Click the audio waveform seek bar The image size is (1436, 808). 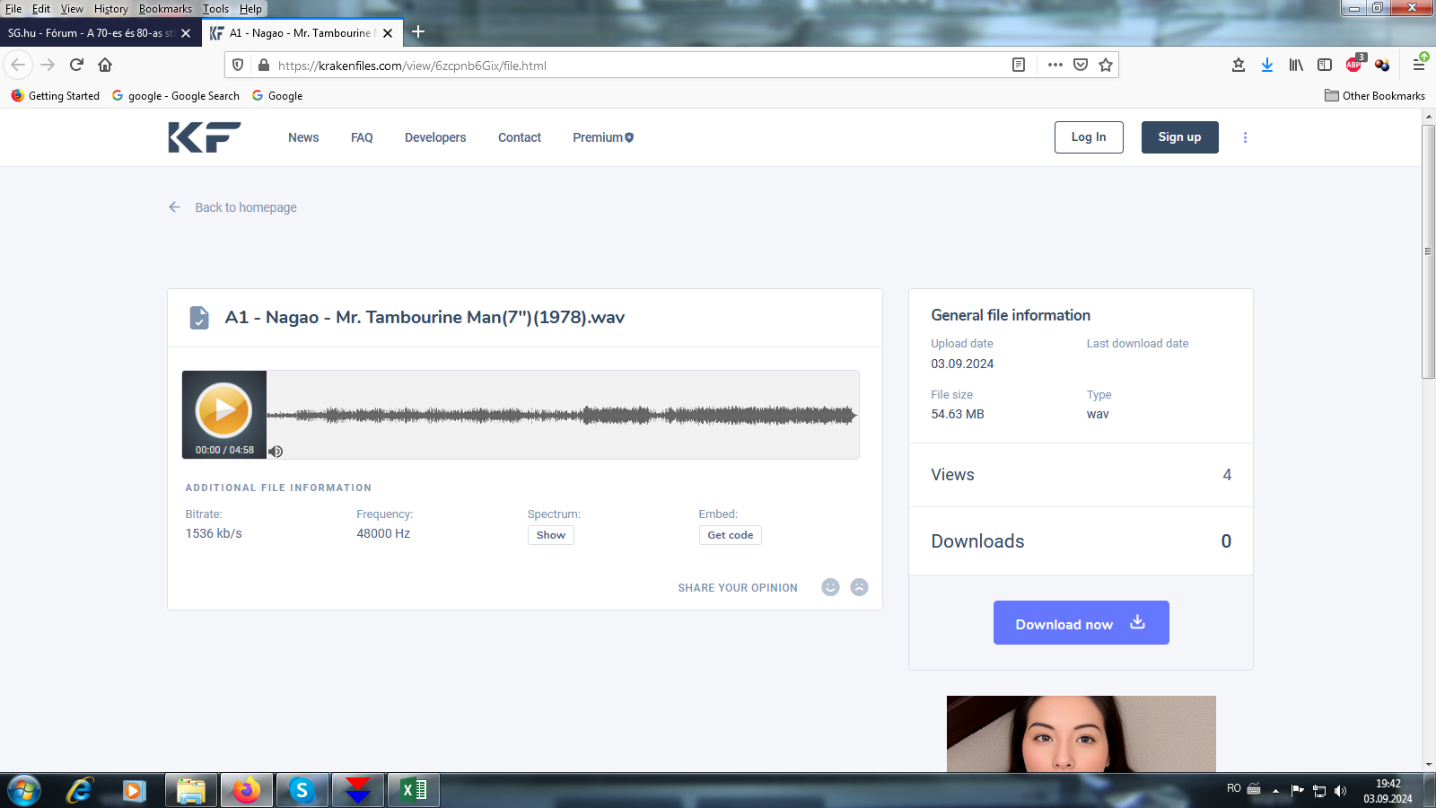(562, 415)
